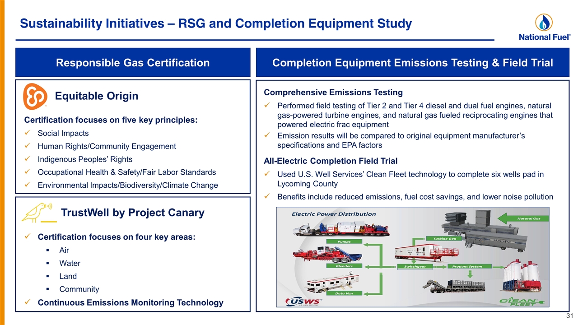
Task: Click the National Fuel flame logo
Action: 544,23
